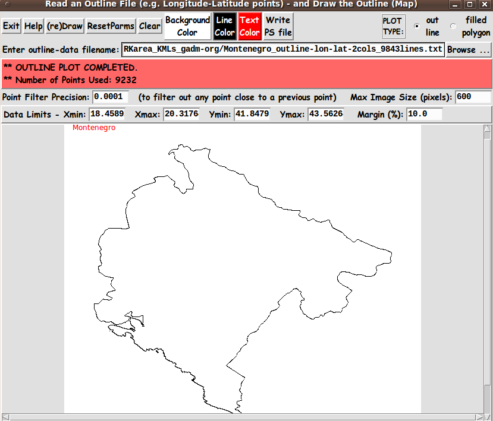Click the Montenegro label on canvas
493x421 pixels.
(94, 128)
